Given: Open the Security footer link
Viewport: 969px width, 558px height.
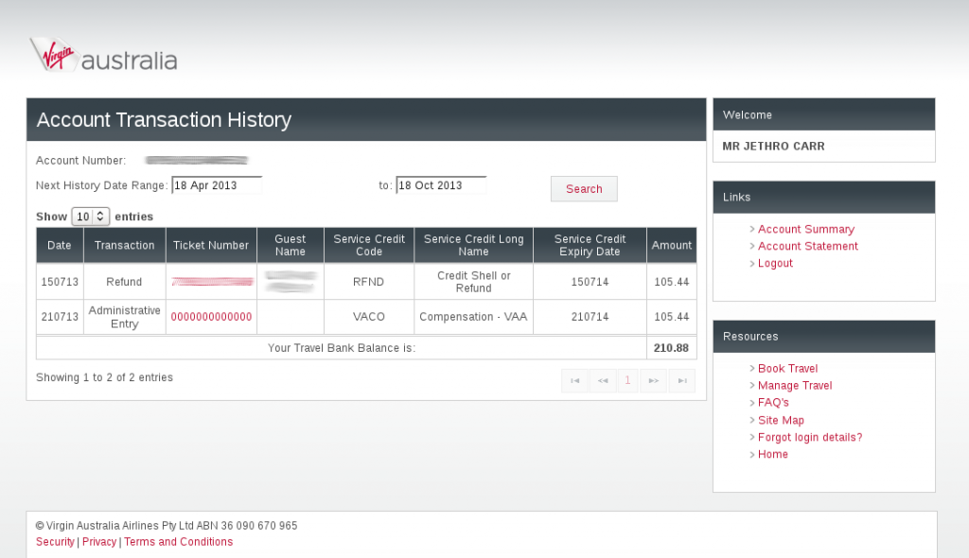Looking at the screenshot, I should [x=55, y=542].
